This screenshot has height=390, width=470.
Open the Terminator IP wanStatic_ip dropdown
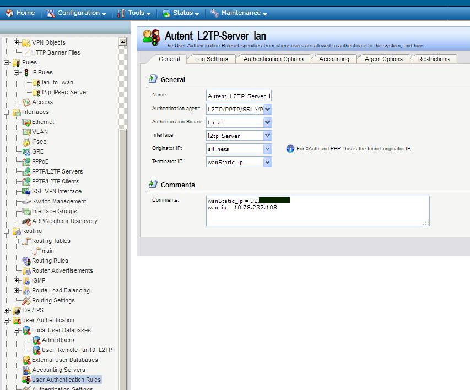coord(268,162)
